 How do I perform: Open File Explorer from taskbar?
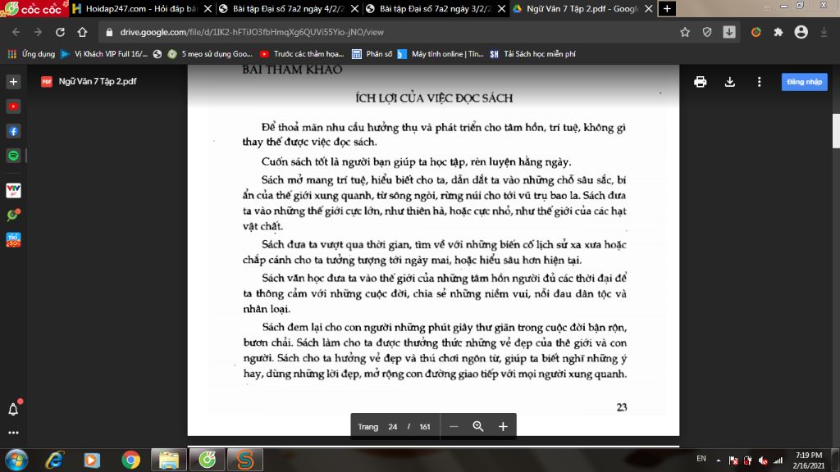click(x=169, y=460)
